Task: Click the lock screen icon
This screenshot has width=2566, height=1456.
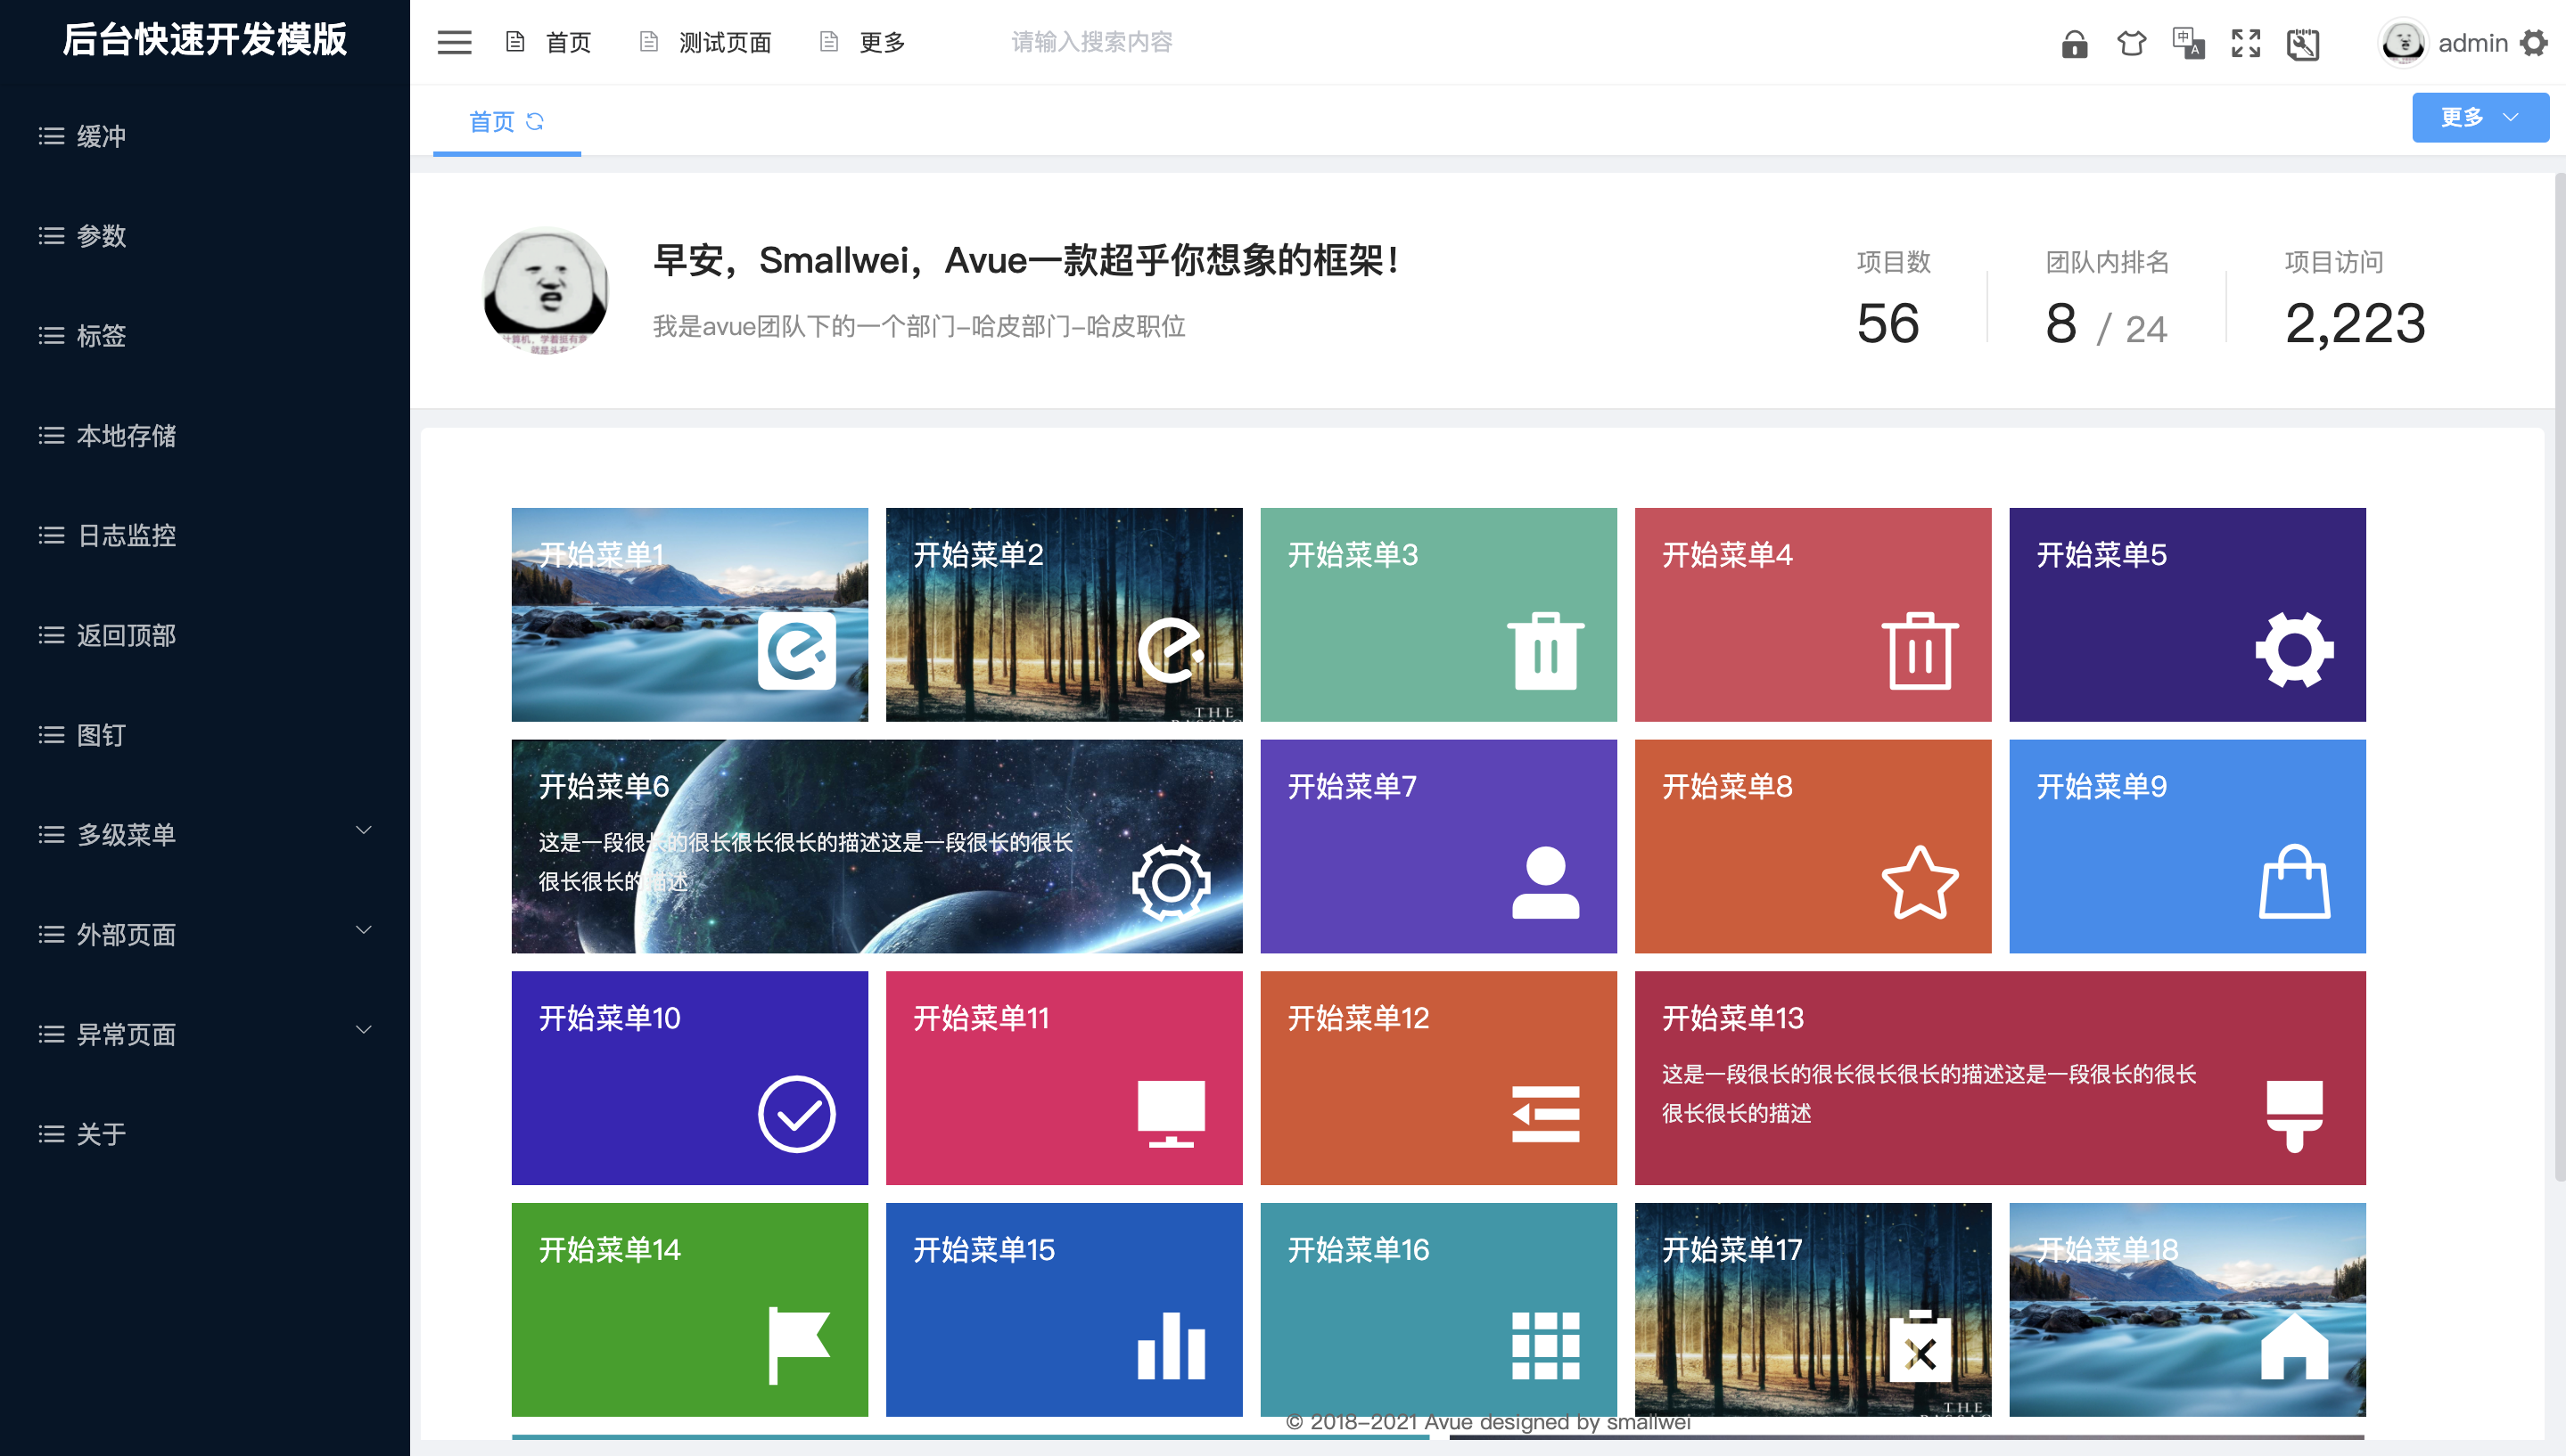Action: click(x=2074, y=44)
